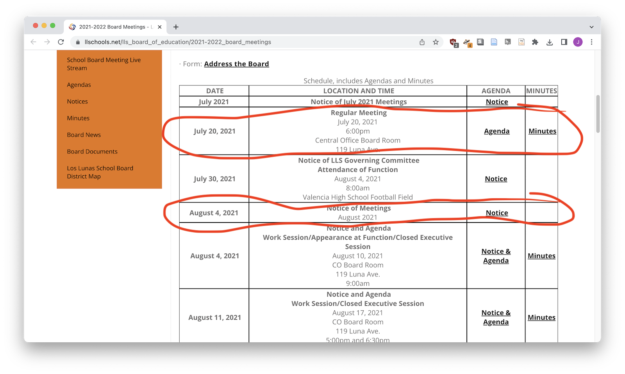Open the July 20, 2021 Agenda link

[496, 131]
